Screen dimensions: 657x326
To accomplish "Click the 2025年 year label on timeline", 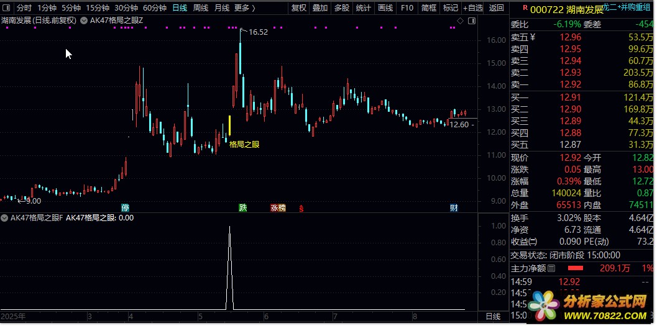I will point(14,316).
